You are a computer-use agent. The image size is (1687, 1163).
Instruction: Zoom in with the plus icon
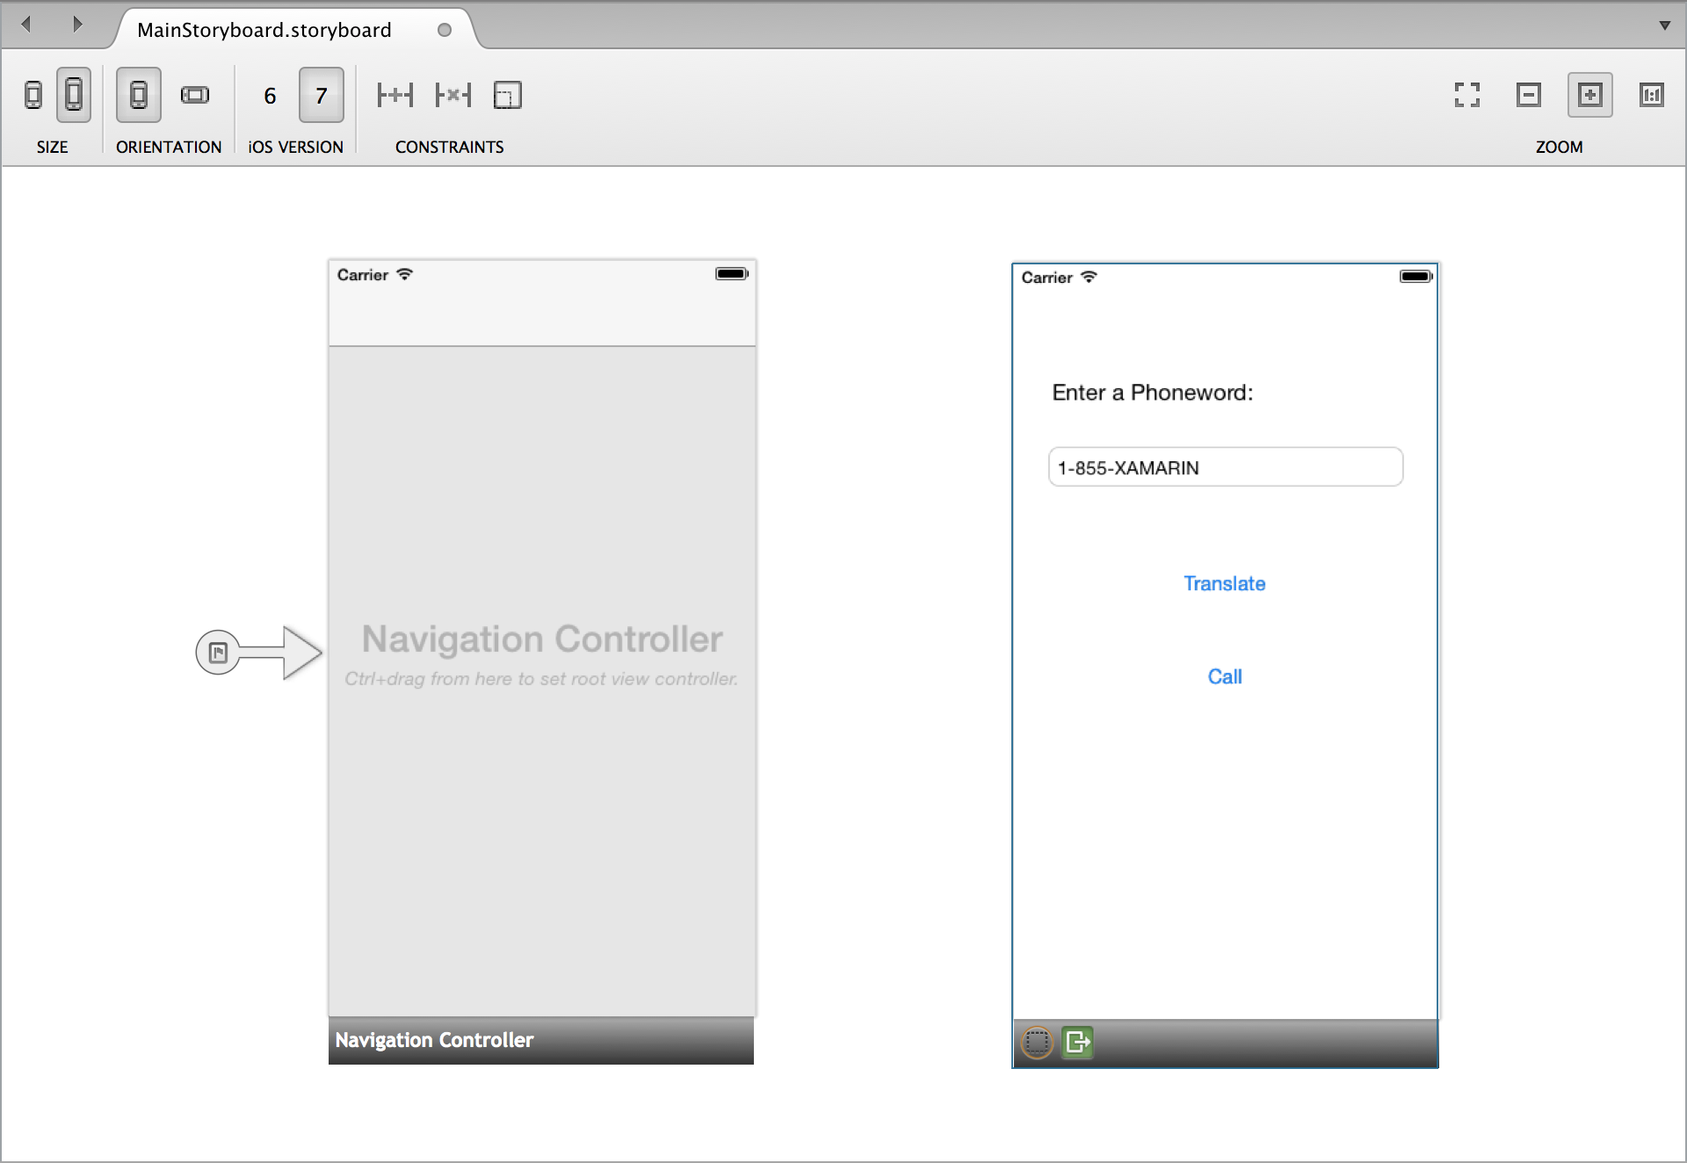coord(1589,95)
